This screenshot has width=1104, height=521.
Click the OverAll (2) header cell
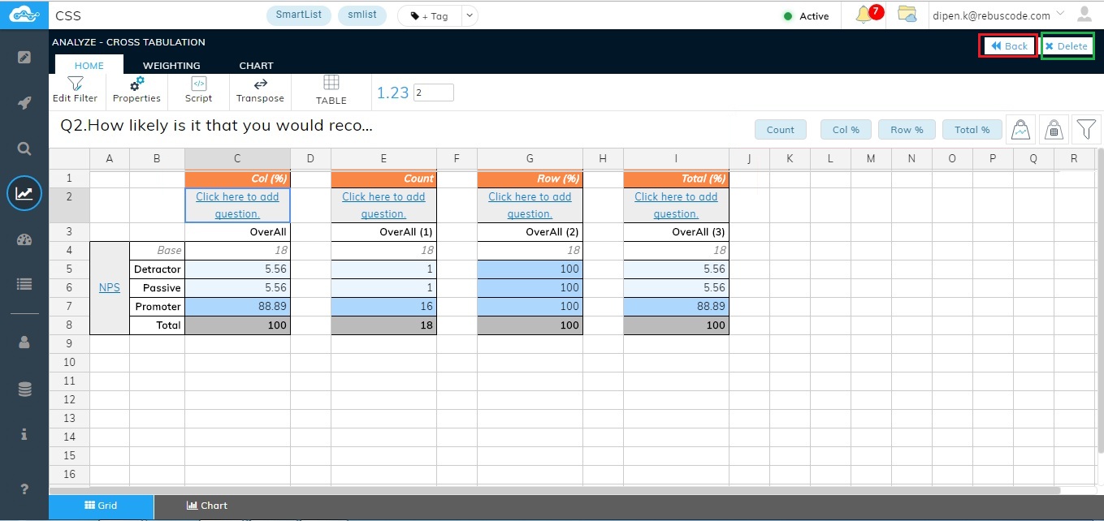530,232
